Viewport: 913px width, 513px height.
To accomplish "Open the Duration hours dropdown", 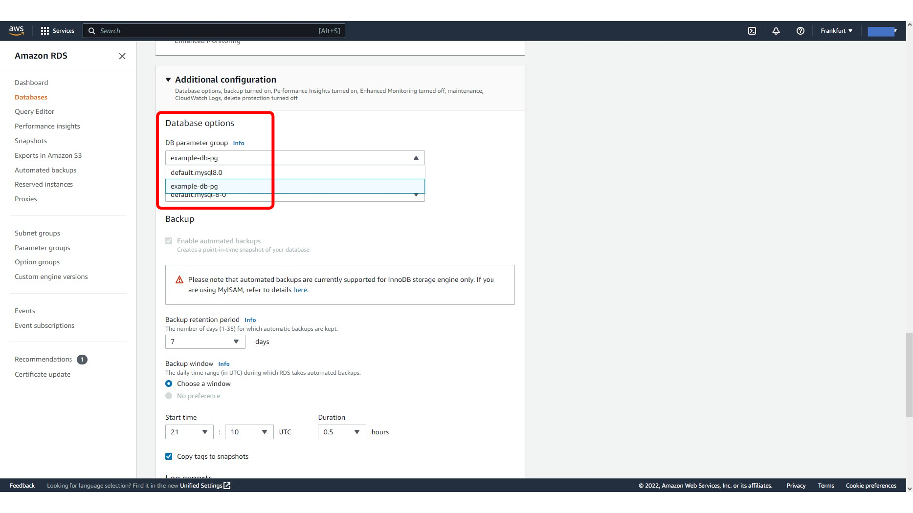I will pyautogui.click(x=342, y=432).
